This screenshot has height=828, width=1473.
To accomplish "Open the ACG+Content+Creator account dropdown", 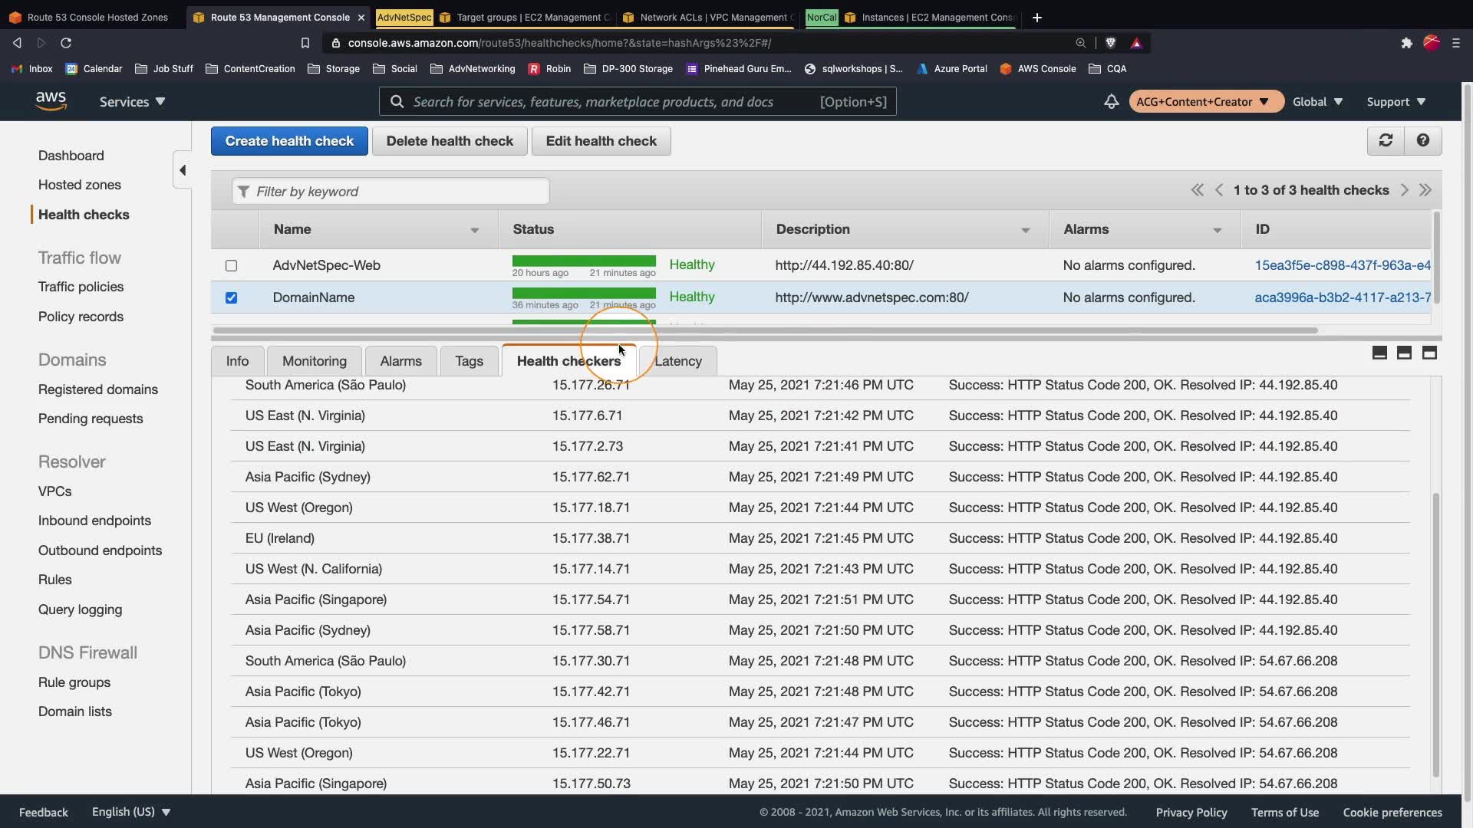I will tap(1202, 101).
